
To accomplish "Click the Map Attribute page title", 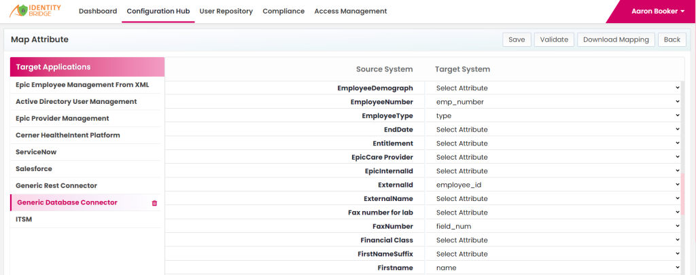I will (x=39, y=39).
